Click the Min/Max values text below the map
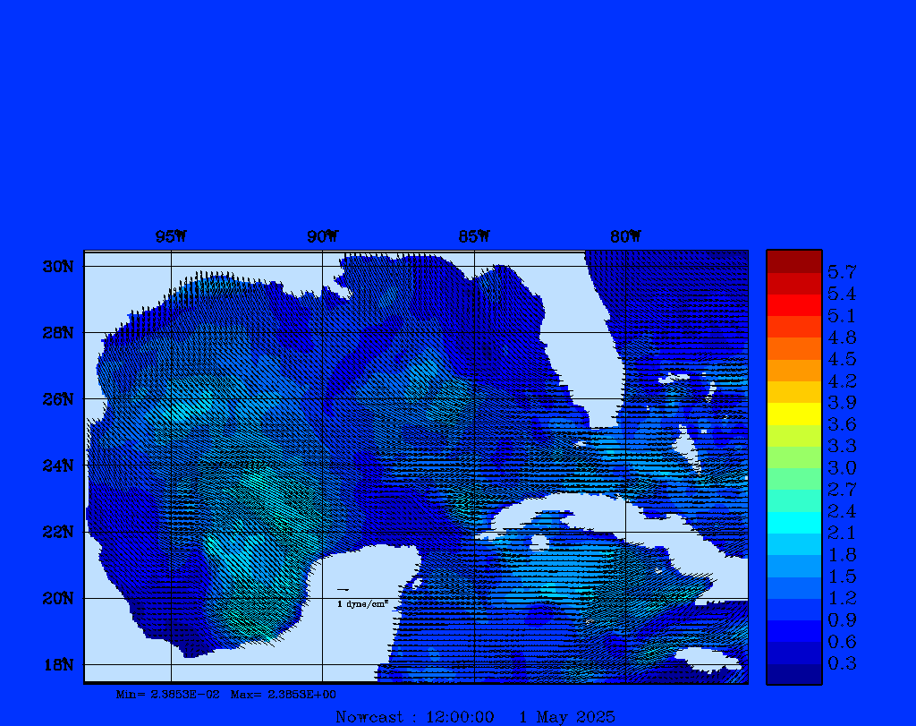This screenshot has height=726, width=916. [226, 695]
